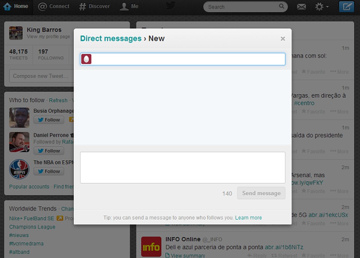Click the search magnifying glass icon
This screenshot has width=360, height=258.
point(282,6)
